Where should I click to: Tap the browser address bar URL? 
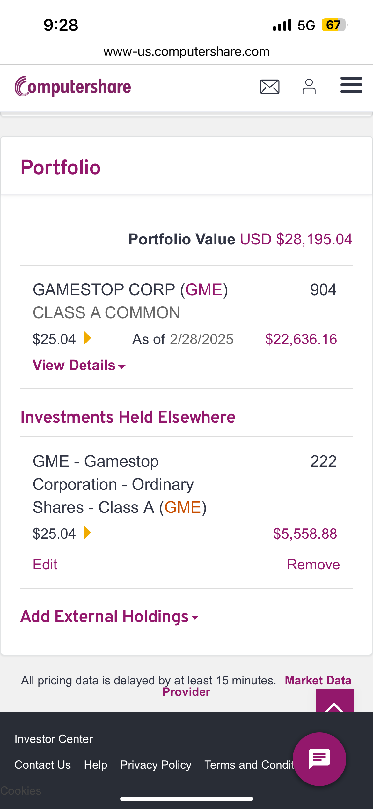click(186, 51)
